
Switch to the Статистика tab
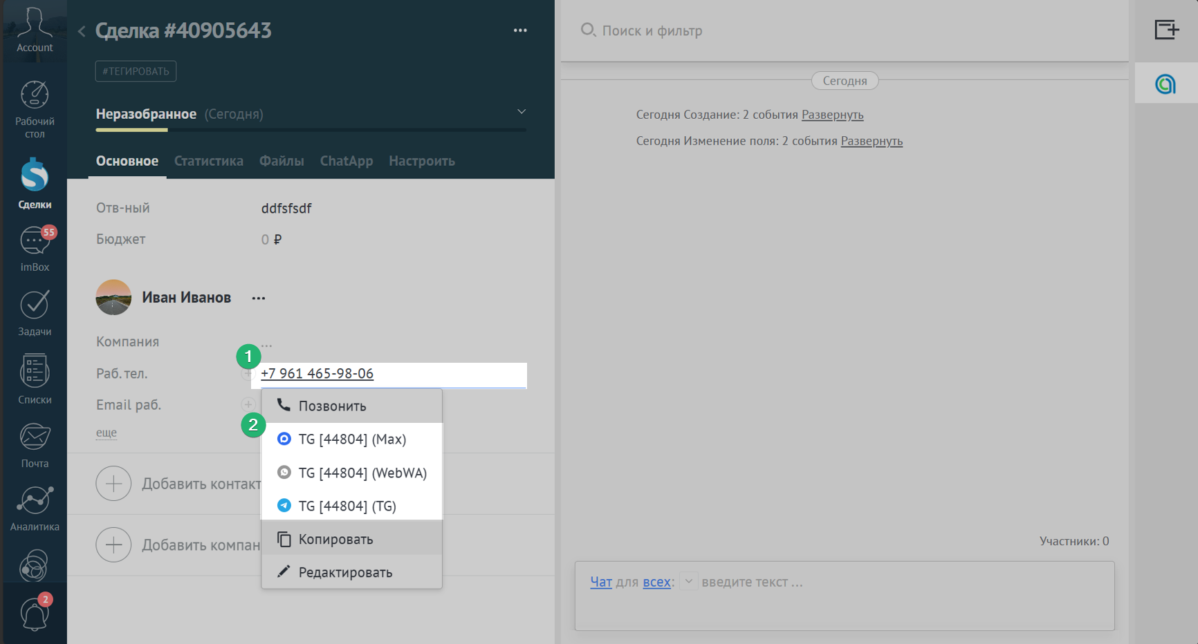point(208,161)
